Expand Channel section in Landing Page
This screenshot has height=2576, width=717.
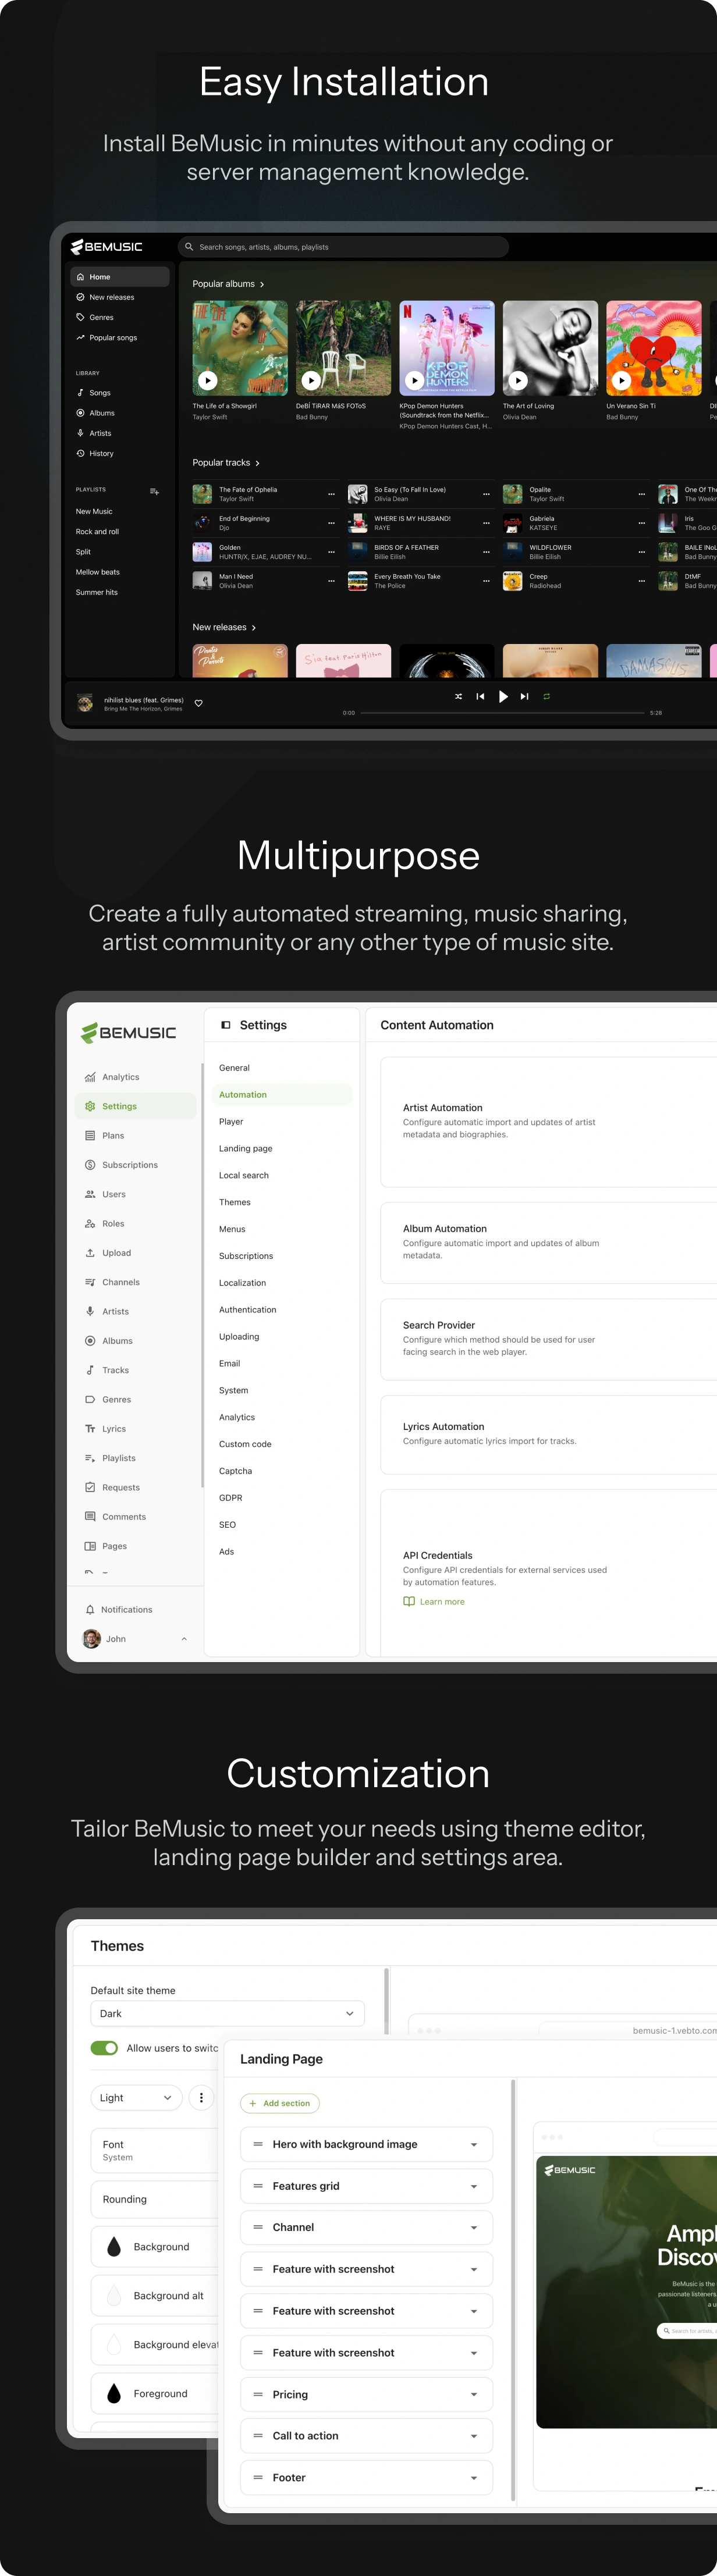474,2228
